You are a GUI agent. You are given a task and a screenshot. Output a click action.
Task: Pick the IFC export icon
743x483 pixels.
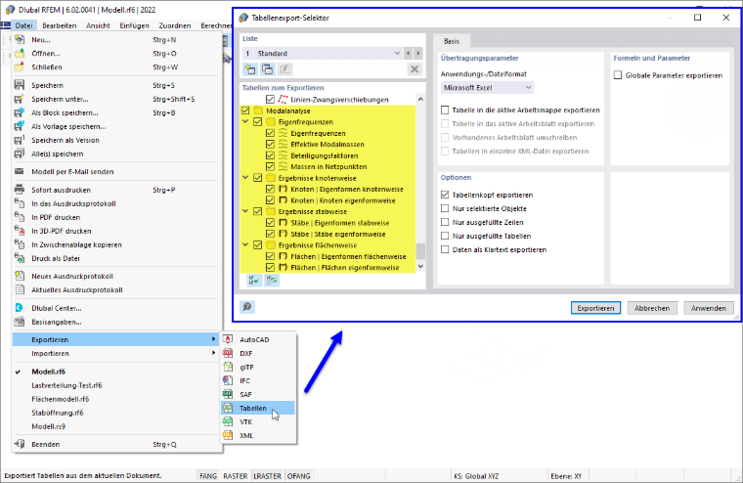click(228, 380)
